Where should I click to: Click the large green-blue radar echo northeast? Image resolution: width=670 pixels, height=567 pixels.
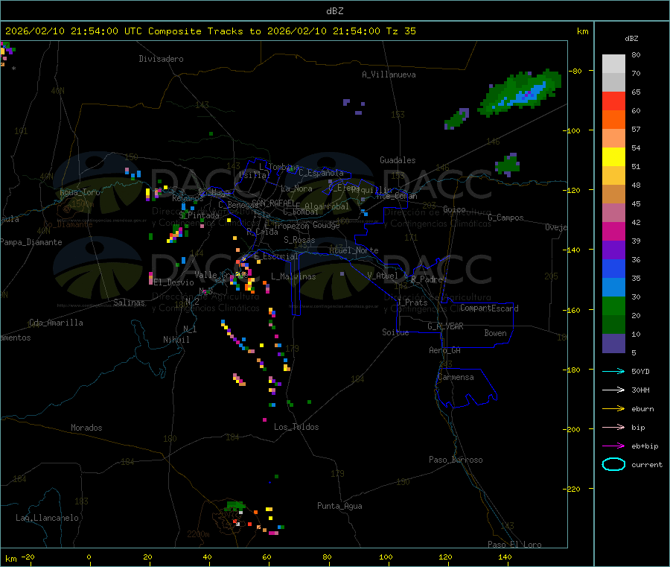point(520,92)
